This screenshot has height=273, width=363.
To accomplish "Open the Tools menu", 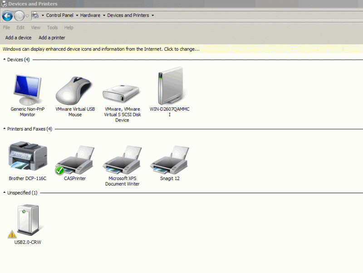I will (x=52, y=27).
